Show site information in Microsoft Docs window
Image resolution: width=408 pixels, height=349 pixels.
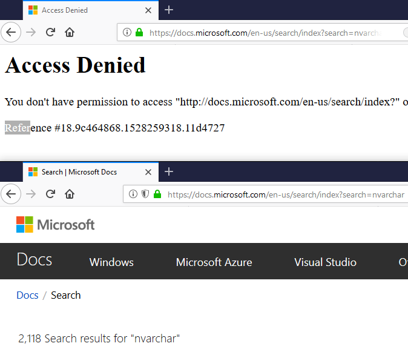pyautogui.click(x=133, y=194)
